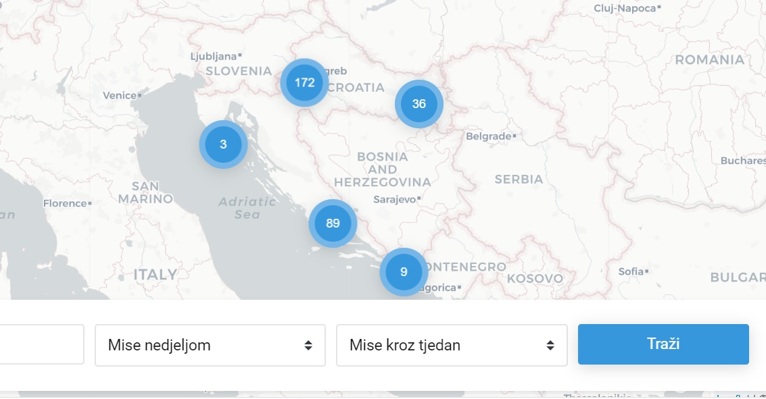Click the Florence city label
This screenshot has height=399, width=766.
(66, 203)
